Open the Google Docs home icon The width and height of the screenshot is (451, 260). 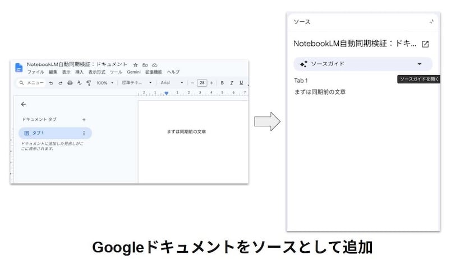(x=19, y=68)
